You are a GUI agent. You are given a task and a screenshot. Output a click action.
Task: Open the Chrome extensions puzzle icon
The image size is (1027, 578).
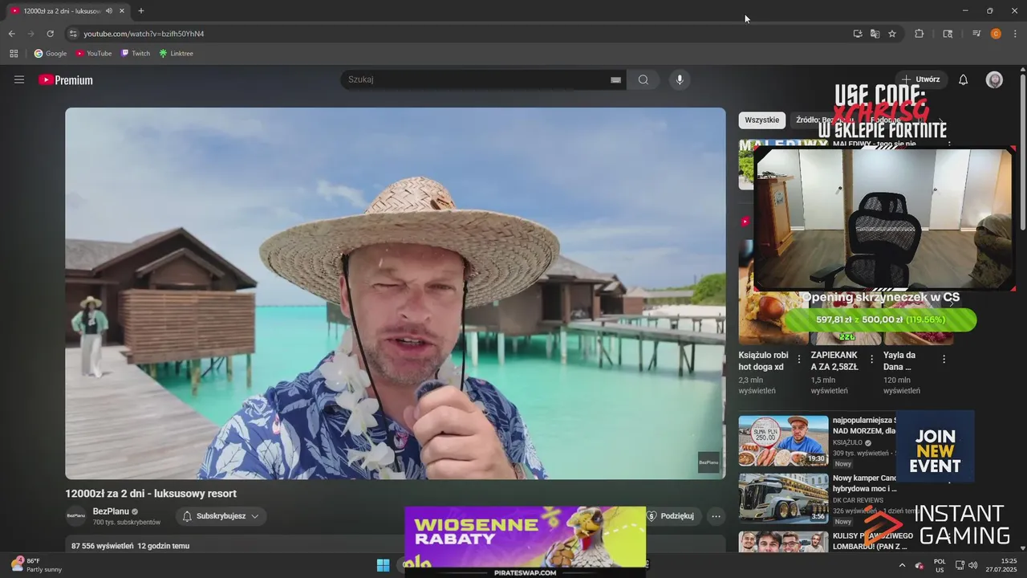tap(919, 34)
